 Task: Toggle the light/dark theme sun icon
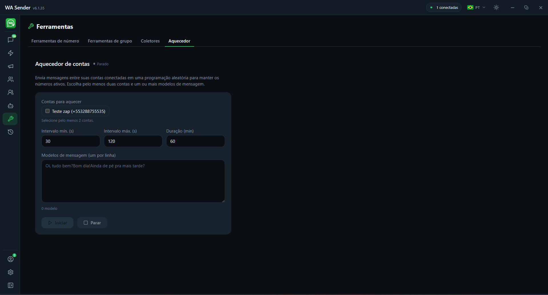[x=496, y=8]
